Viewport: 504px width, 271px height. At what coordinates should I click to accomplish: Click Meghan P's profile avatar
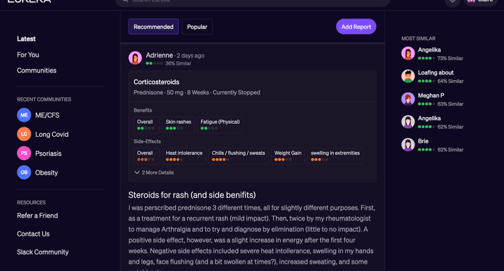pos(408,99)
